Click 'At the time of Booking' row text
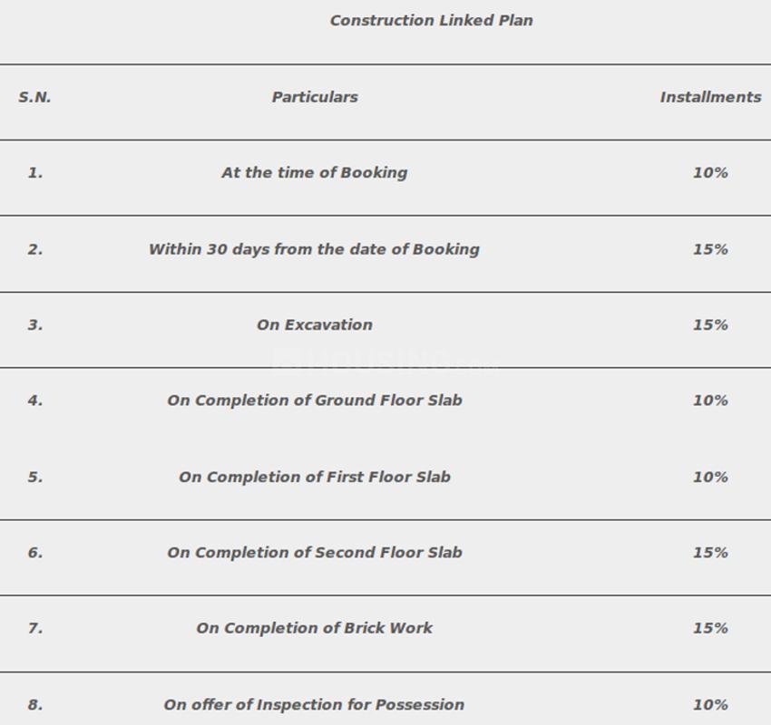This screenshot has height=725, width=771. pyautogui.click(x=315, y=173)
